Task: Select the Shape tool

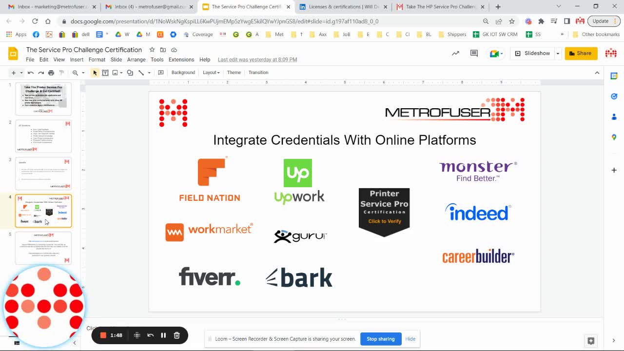Action: [130, 73]
